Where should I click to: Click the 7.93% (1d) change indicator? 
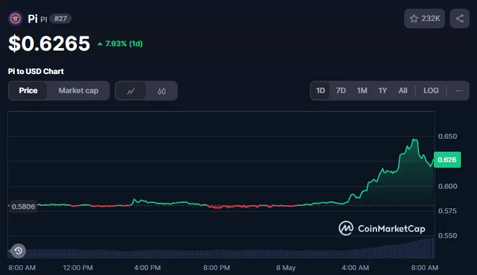[x=120, y=44]
